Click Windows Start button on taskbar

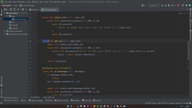pyautogui.click(x=68, y=106)
